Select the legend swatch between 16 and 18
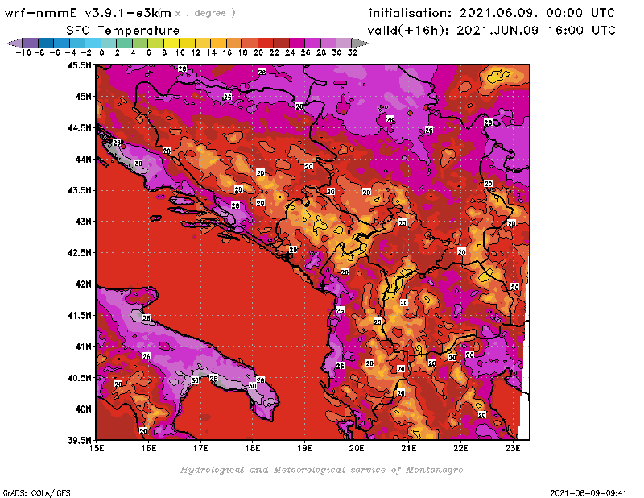This screenshot has height=498, width=644. pyautogui.click(x=233, y=43)
